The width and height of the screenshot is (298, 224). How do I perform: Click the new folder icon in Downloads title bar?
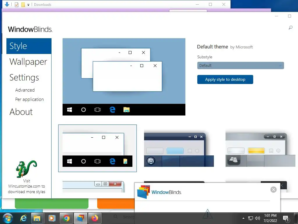(23, 5)
